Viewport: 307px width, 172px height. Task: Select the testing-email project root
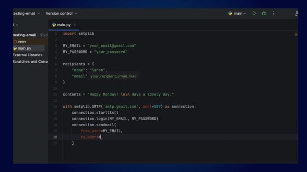click(x=24, y=35)
